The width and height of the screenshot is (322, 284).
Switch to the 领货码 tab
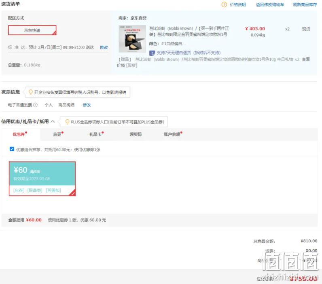point(136,134)
